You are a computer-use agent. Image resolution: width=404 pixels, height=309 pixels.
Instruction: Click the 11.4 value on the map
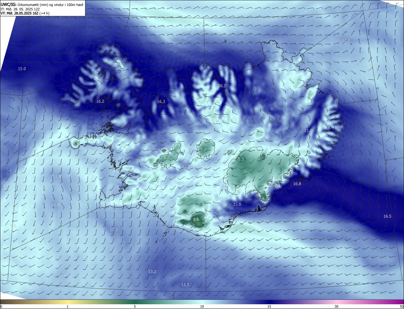pos(62,276)
